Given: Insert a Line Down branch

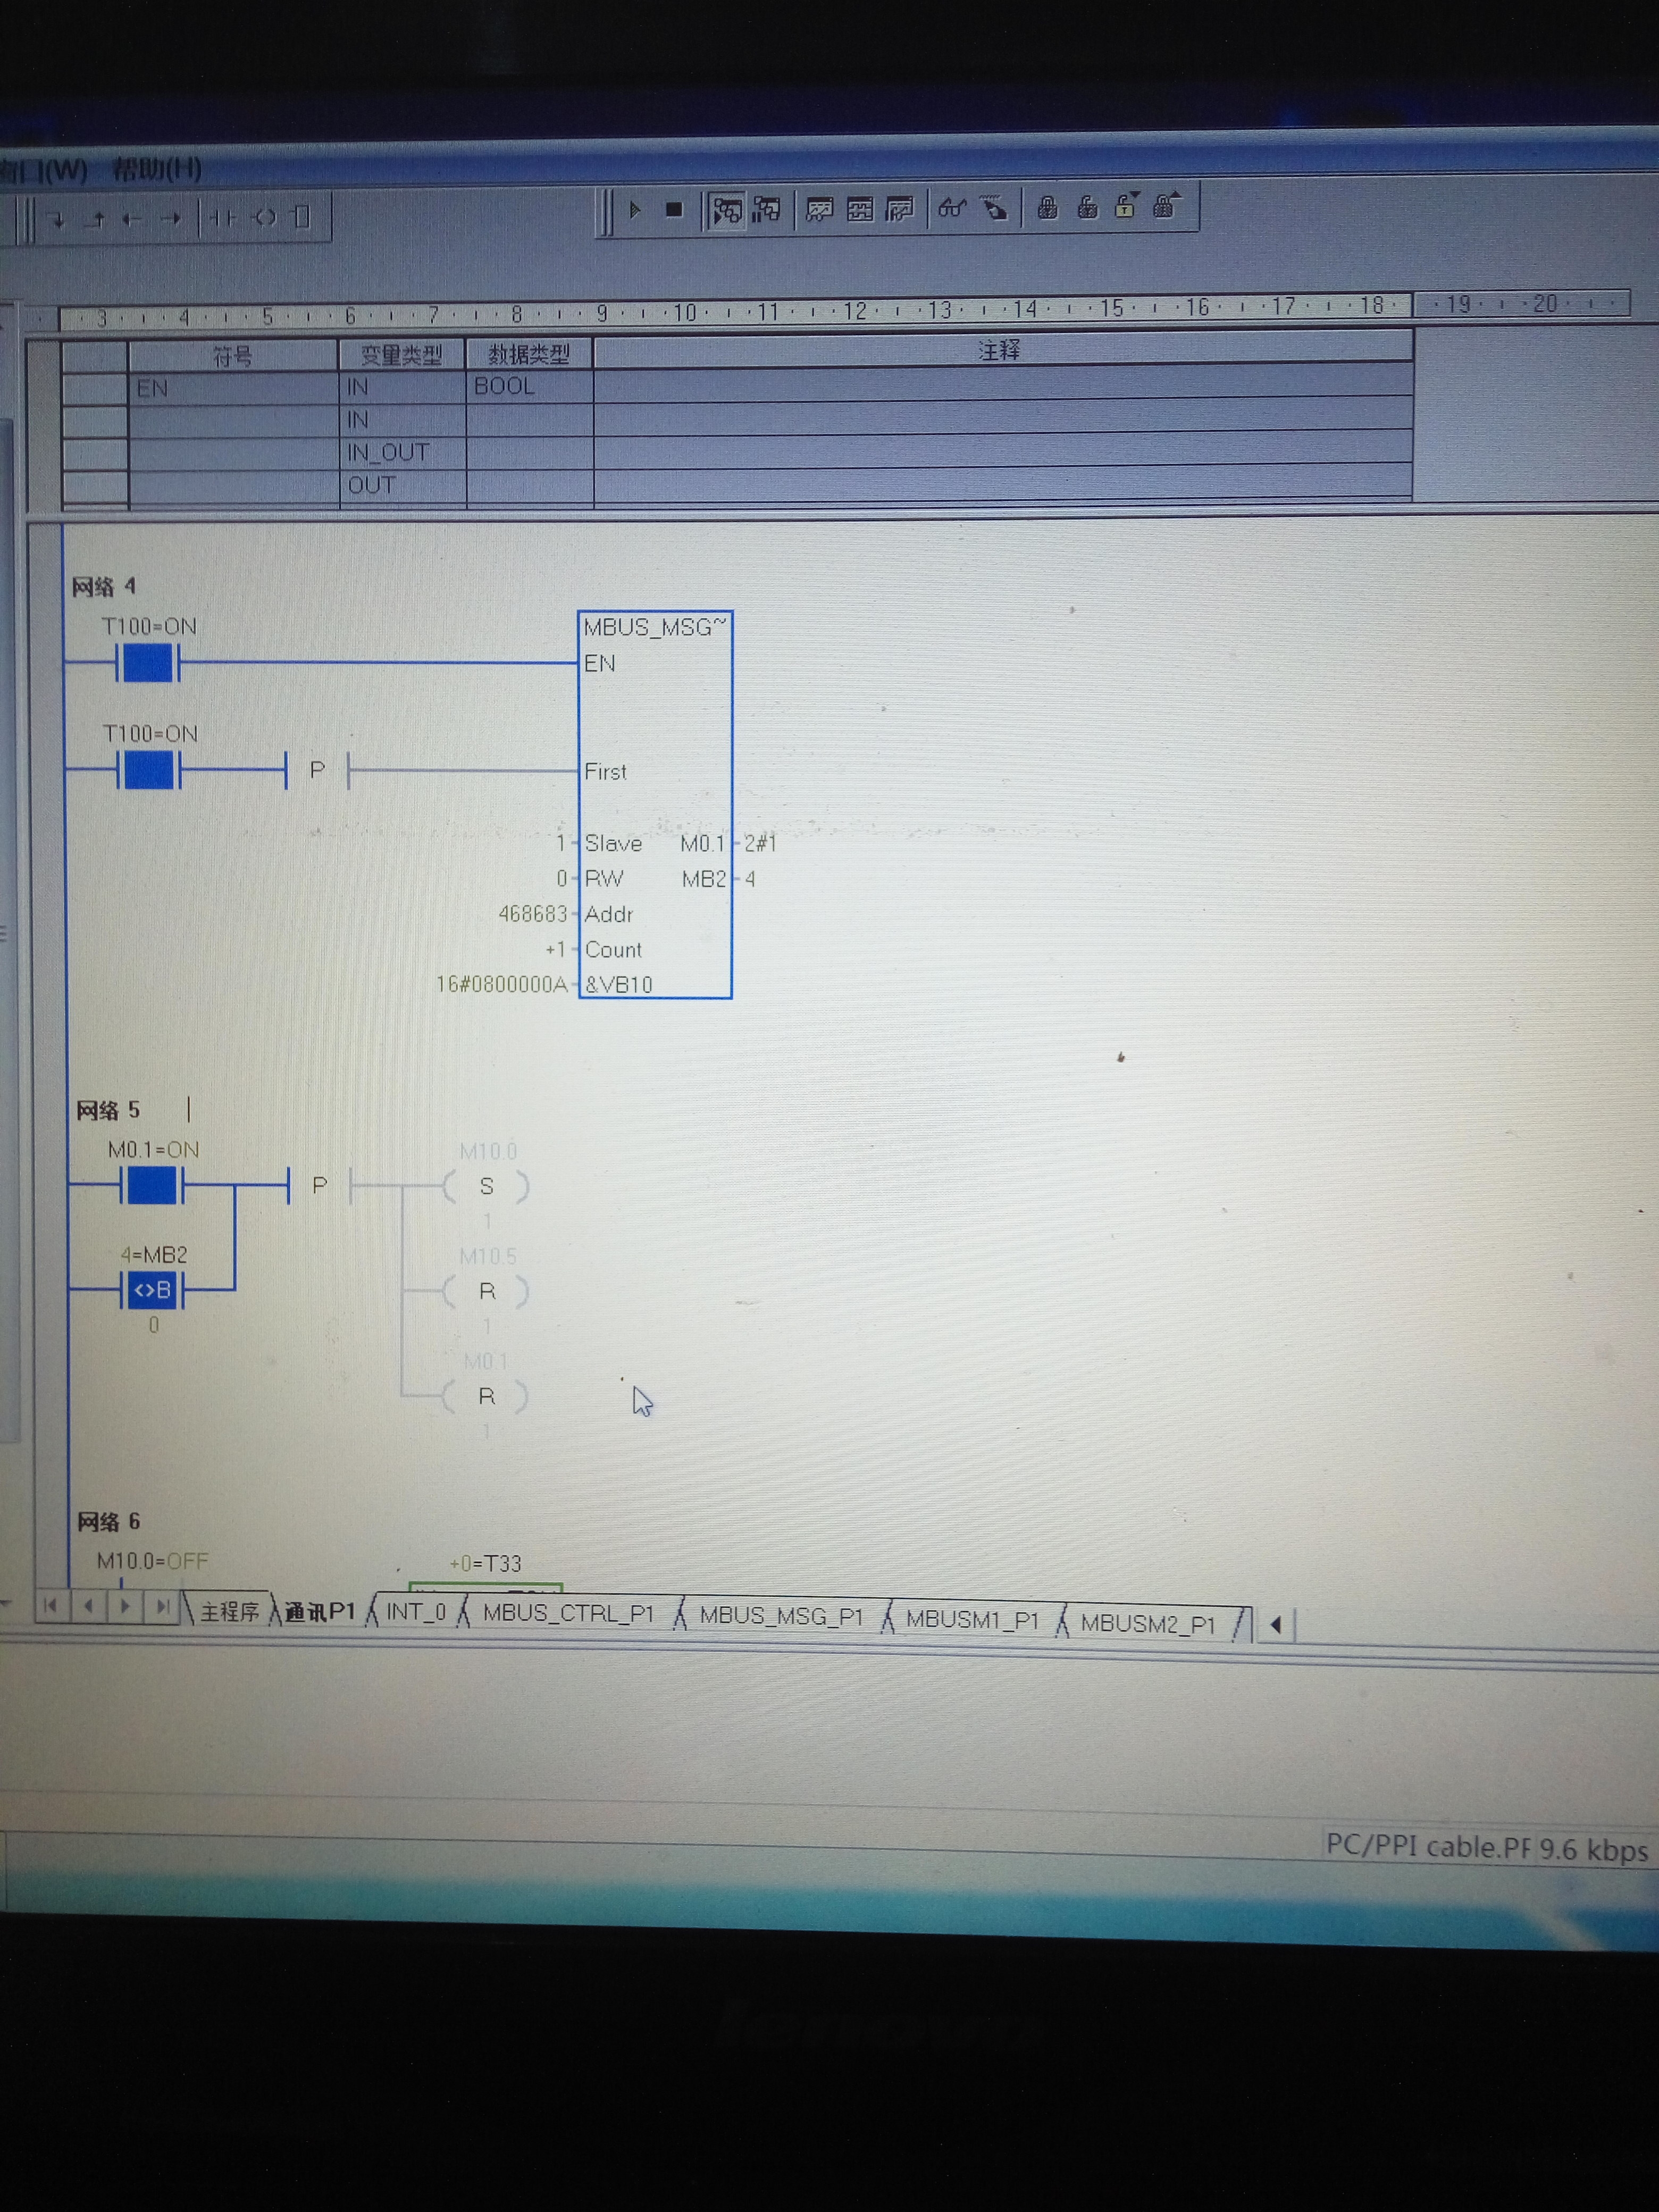Looking at the screenshot, I should pos(58,220).
